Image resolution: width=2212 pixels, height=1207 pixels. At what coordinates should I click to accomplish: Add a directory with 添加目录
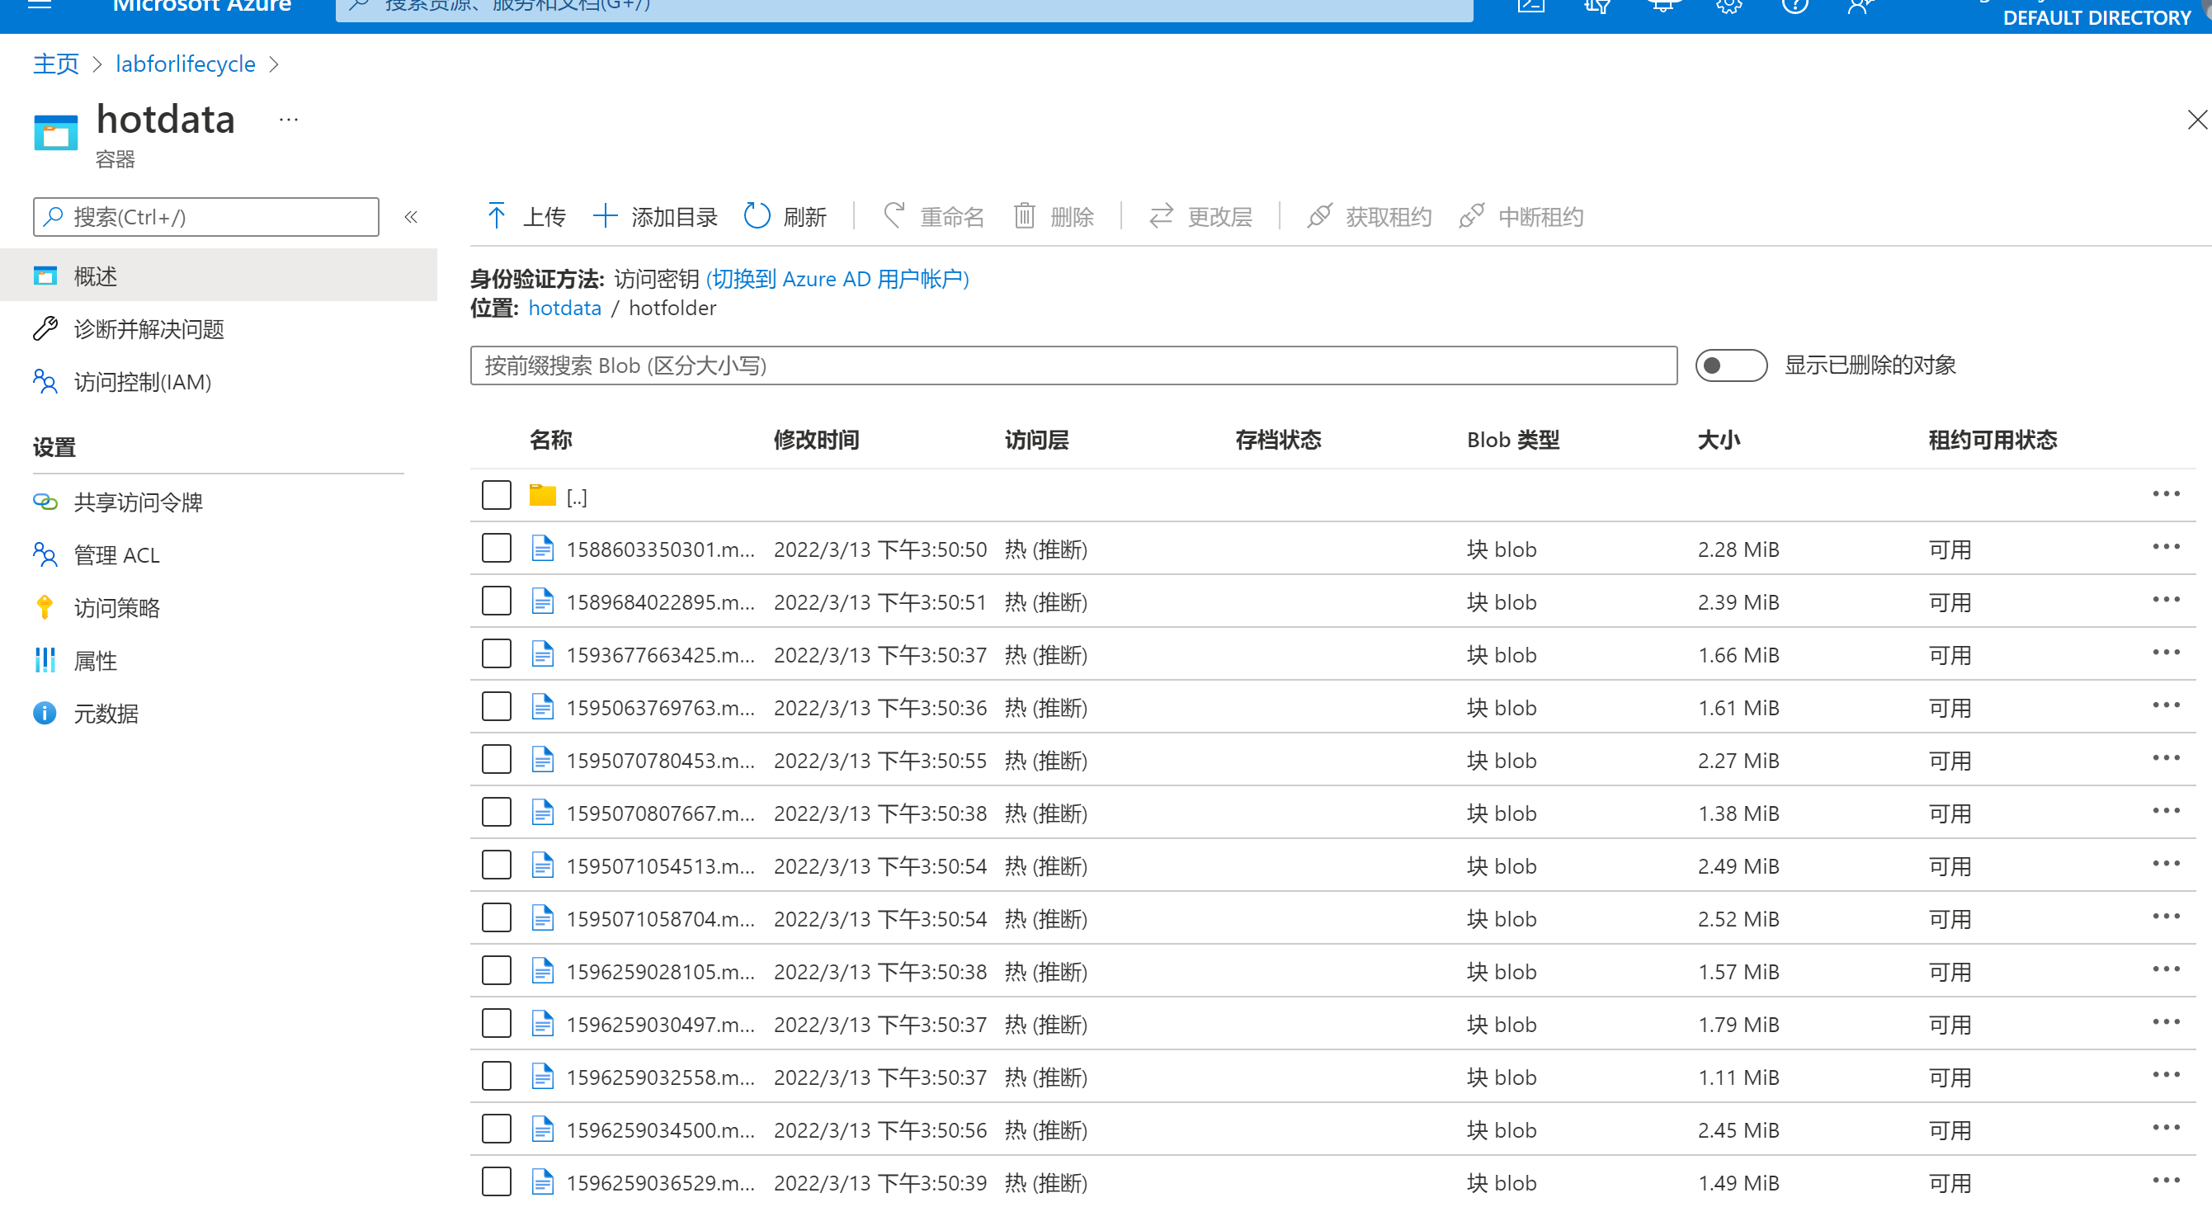pos(655,216)
